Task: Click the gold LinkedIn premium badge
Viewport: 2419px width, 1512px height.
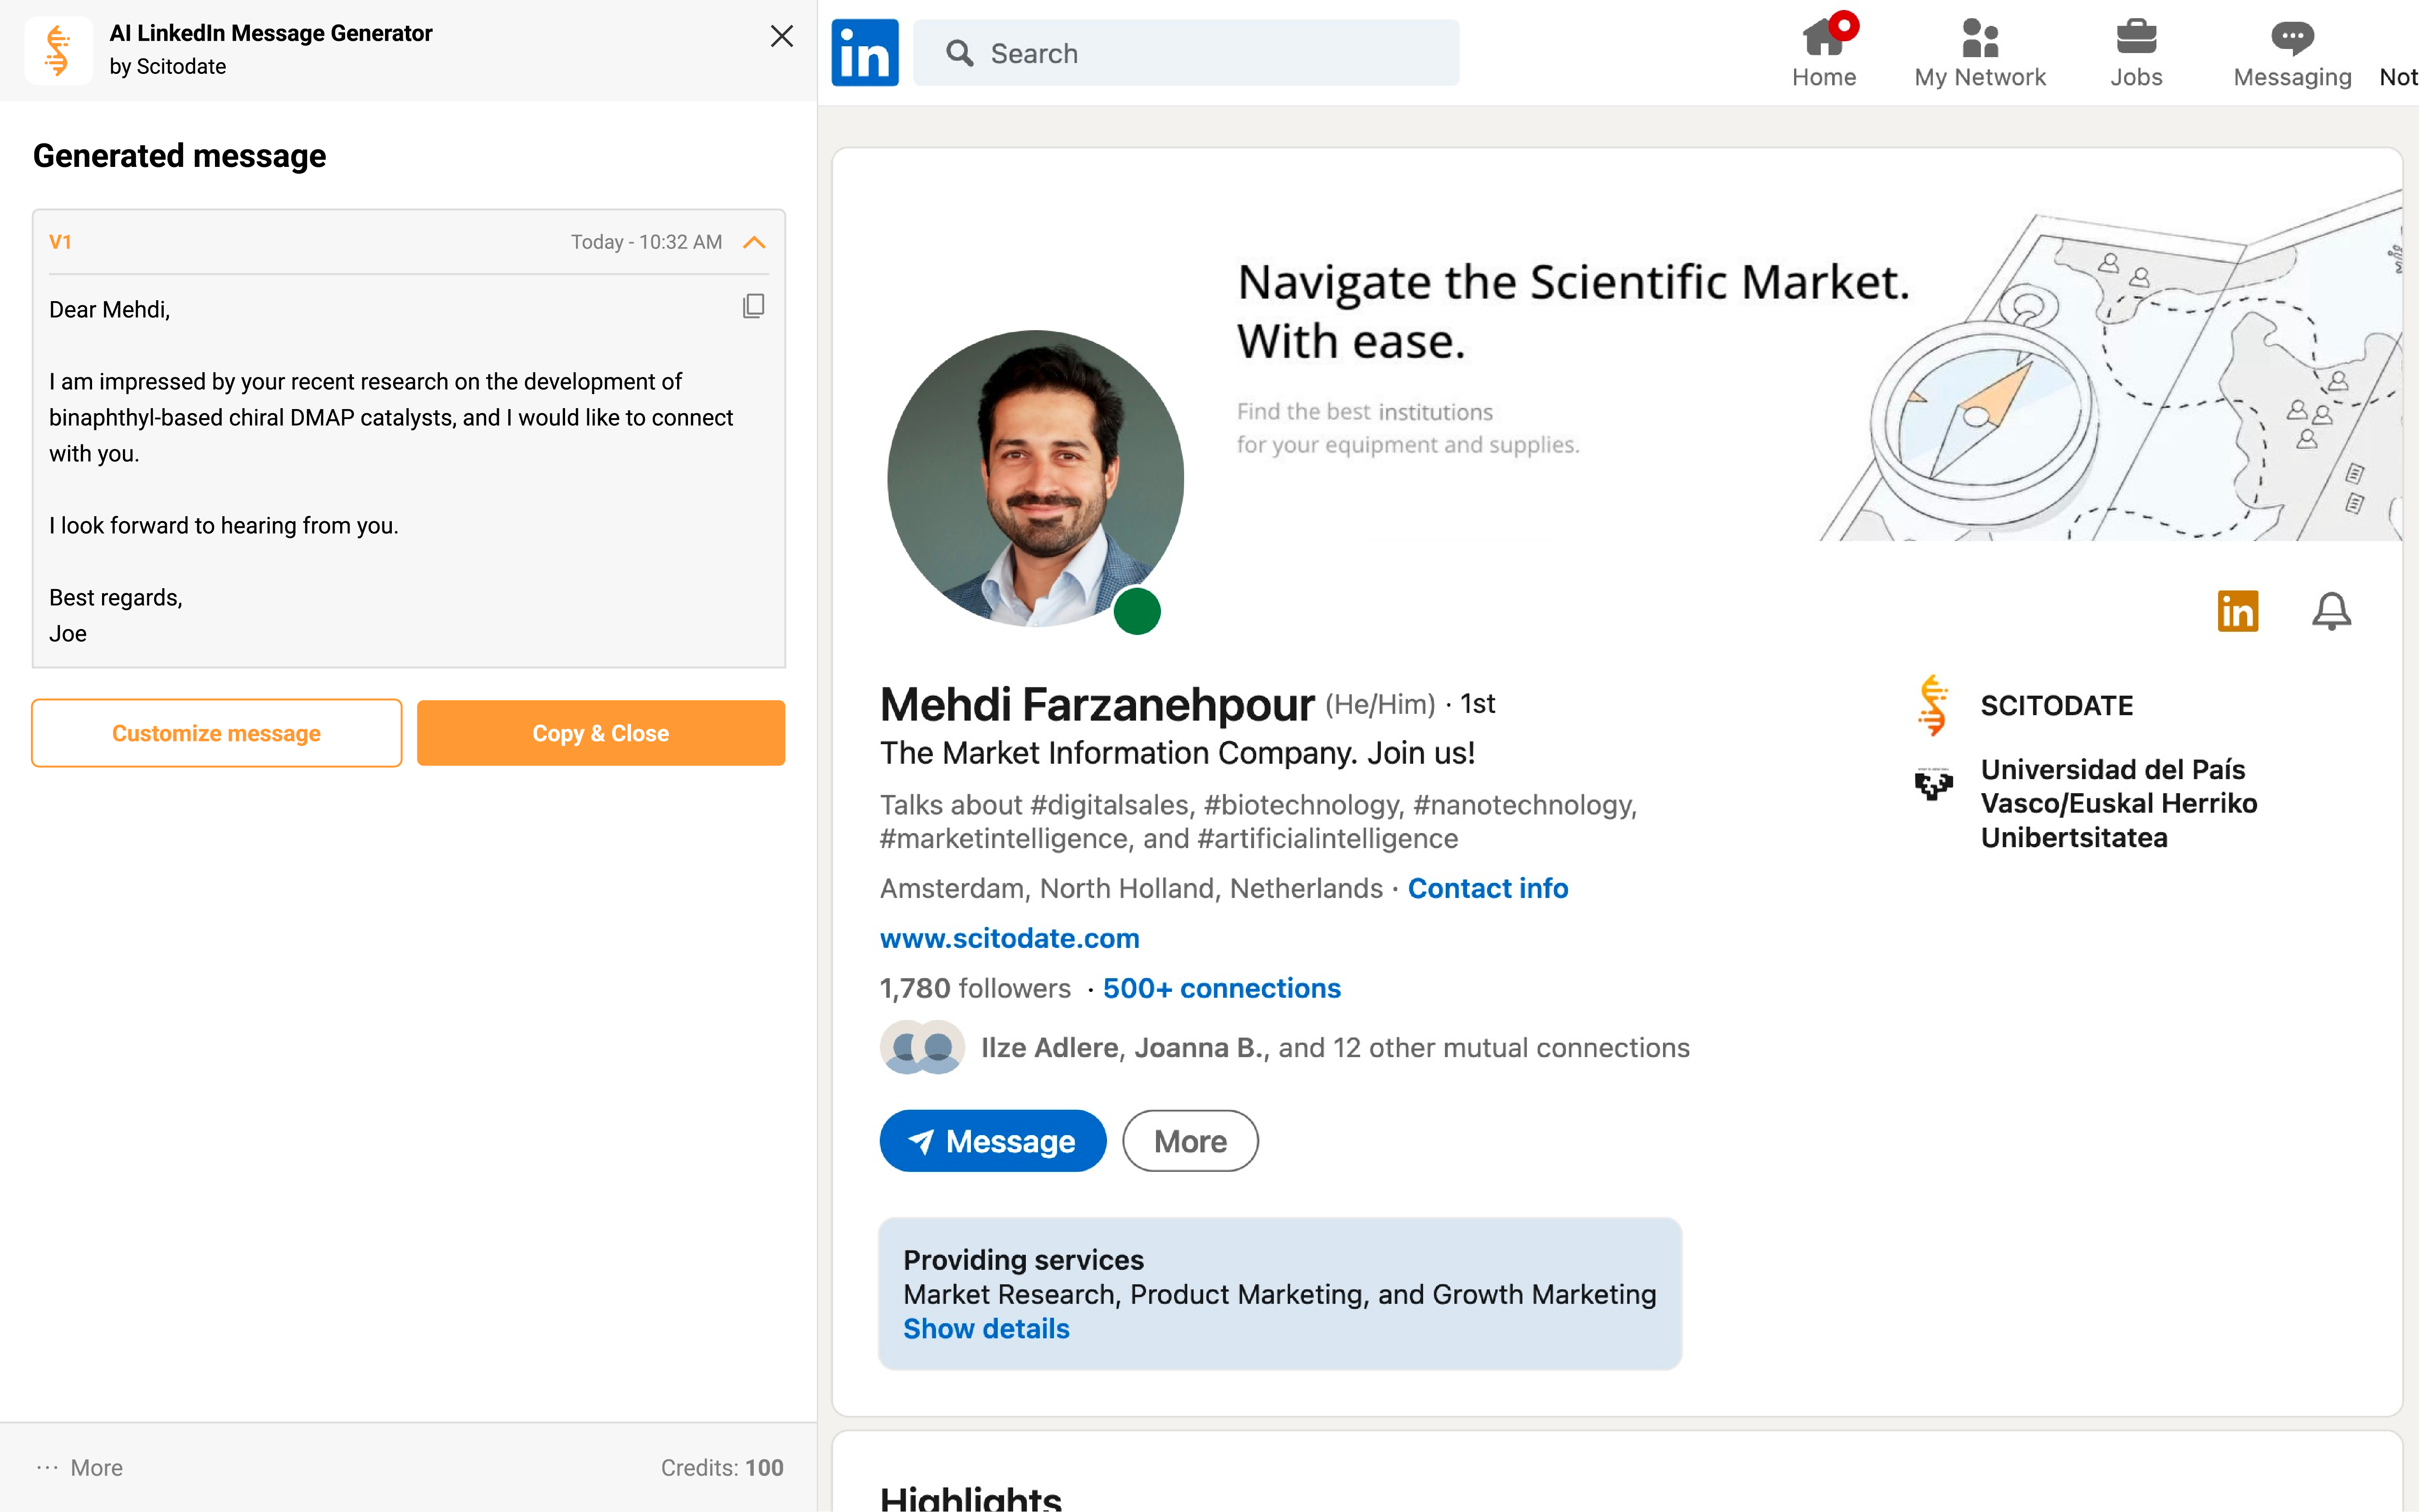Action: [x=2237, y=611]
